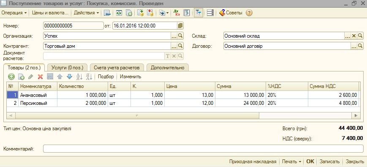
Task: Click Изменить in table toolbar
Action: point(130,77)
